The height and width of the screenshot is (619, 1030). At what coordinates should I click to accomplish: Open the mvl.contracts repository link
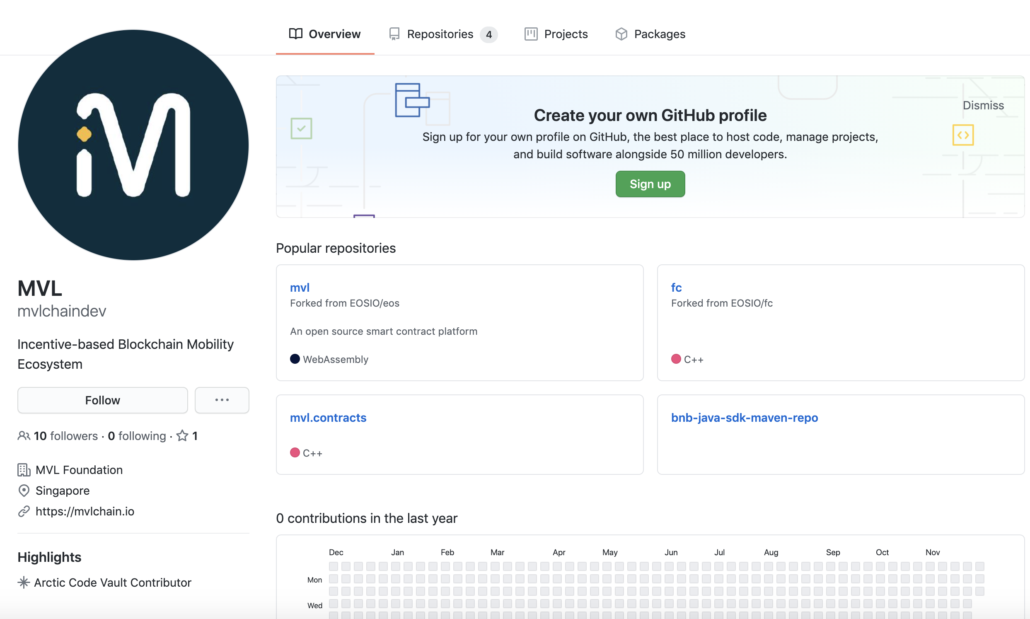(x=328, y=418)
